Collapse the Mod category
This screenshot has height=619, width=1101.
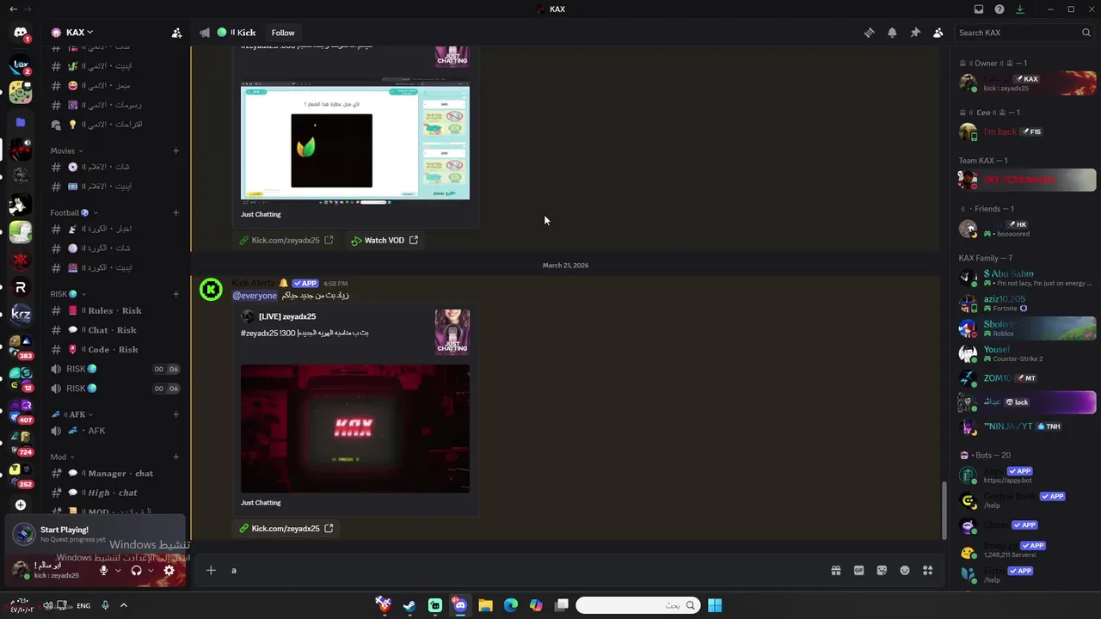tap(62, 457)
